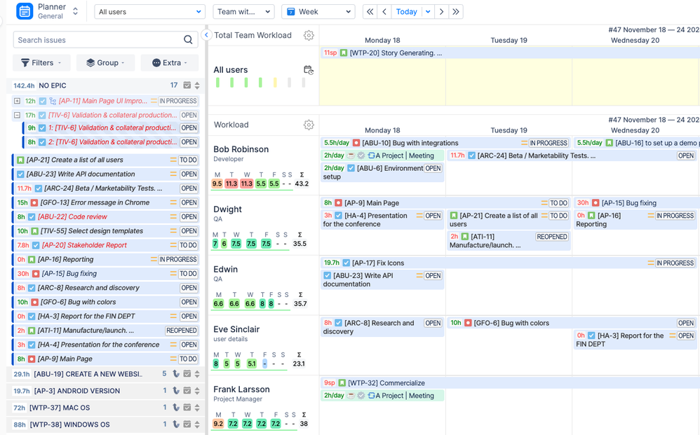Image resolution: width=700 pixels, height=435 pixels.
Task: Go to next week arrow
Action: tap(441, 12)
